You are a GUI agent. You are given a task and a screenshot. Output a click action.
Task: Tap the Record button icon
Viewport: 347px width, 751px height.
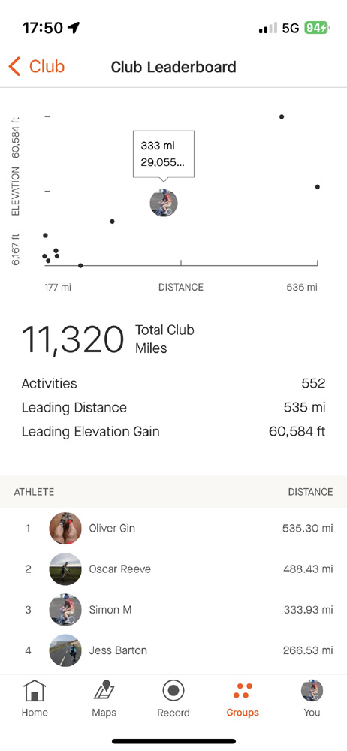(173, 691)
